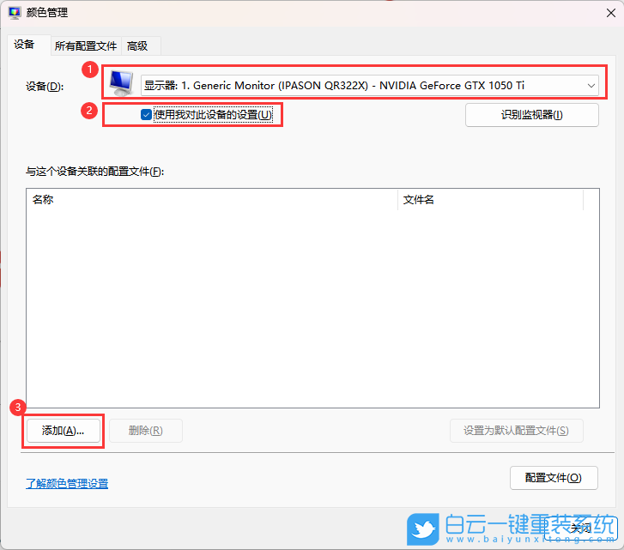Viewport: 624px width, 550px height.
Task: Close the Color Management window
Action: [611, 13]
